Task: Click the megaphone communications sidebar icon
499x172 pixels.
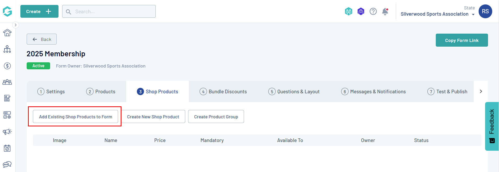Action: tap(7, 132)
